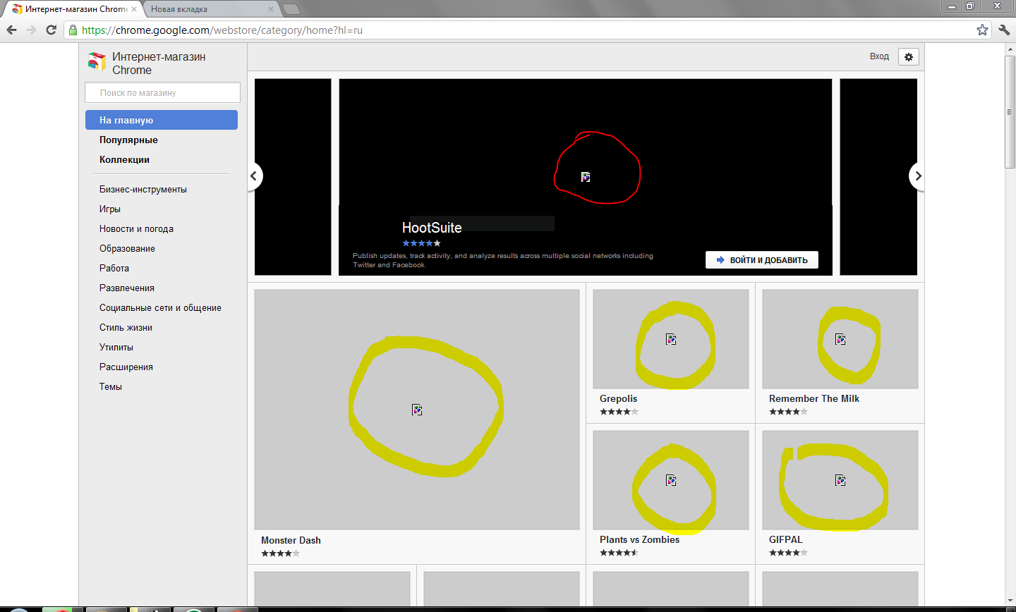The width and height of the screenshot is (1016, 612).
Task: Advance carousel with right arrow
Action: click(x=917, y=176)
